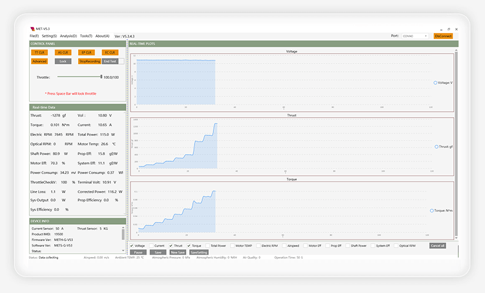Click the EP CLR button
485x293 pixels.
pyautogui.click(x=86, y=52)
